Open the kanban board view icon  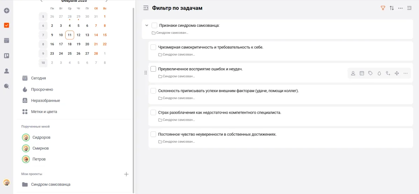click(x=6, y=56)
